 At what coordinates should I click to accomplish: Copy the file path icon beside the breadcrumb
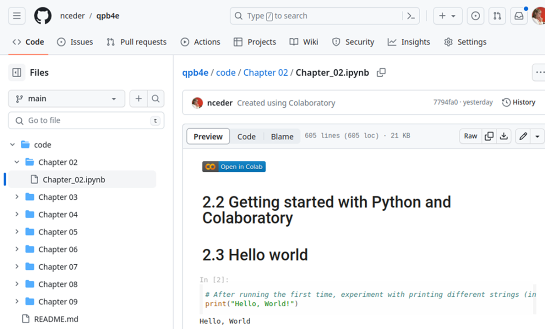click(381, 72)
